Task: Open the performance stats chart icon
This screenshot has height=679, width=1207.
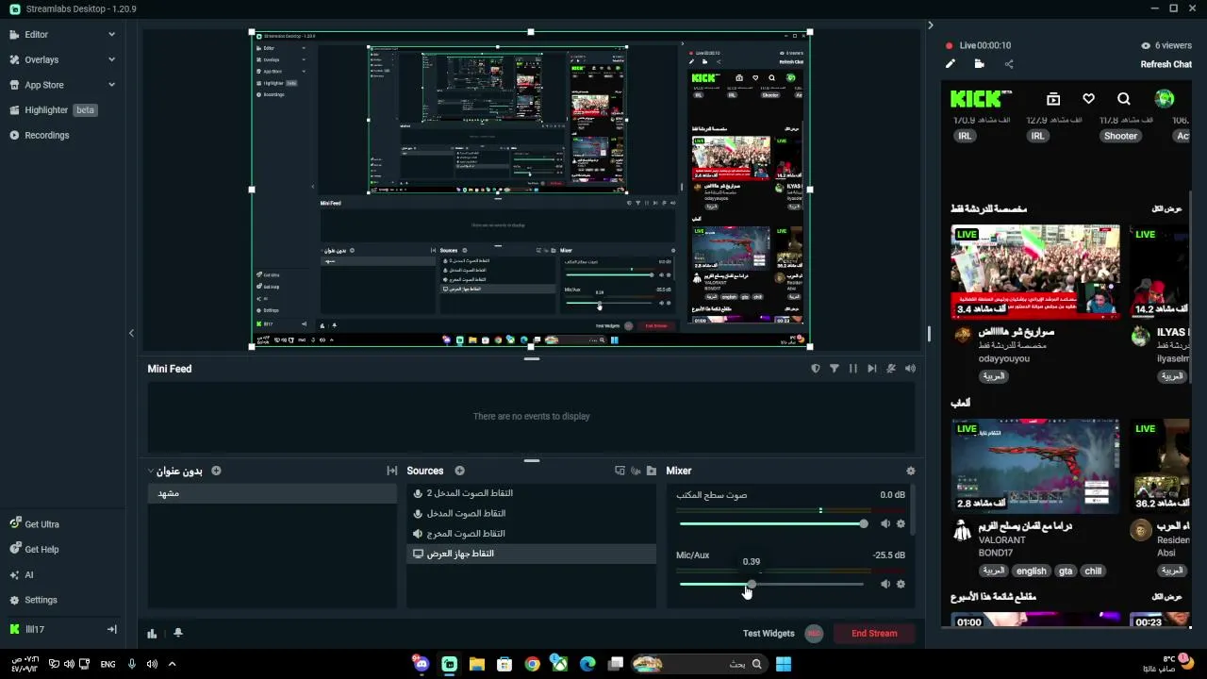Action: click(x=152, y=634)
